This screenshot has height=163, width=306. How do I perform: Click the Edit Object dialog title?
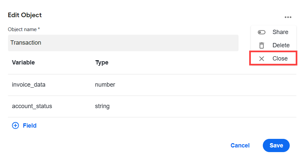click(25, 15)
